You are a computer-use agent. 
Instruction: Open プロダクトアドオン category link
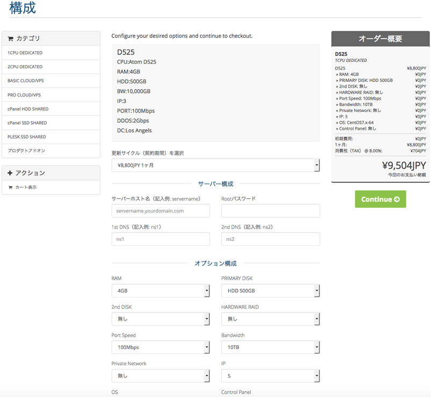[x=26, y=151]
